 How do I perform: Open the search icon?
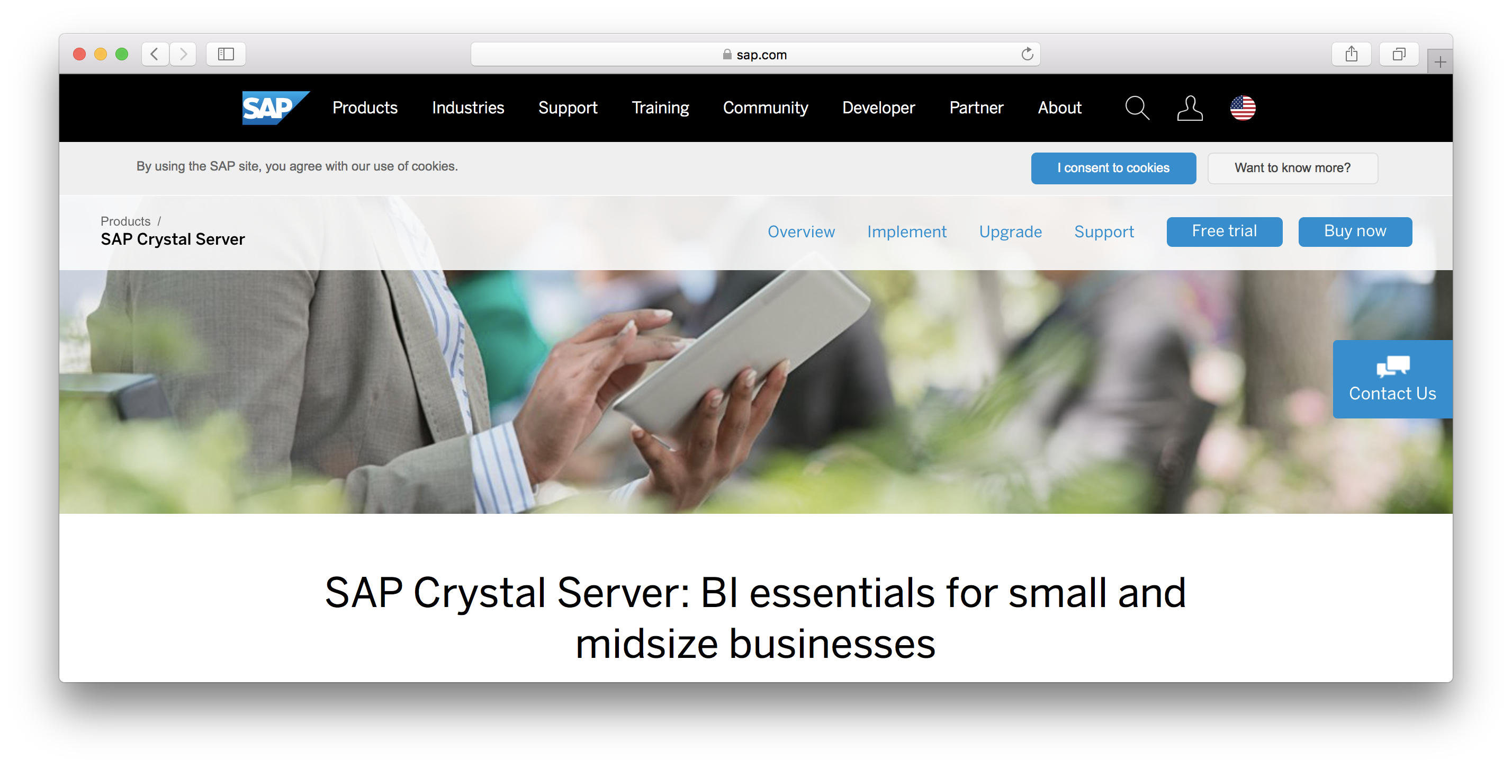pos(1136,108)
